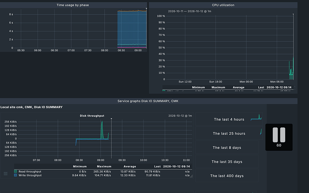Click the 'CPU utilization' panel title
Viewport: 309px width, 193px height.
click(x=223, y=5)
